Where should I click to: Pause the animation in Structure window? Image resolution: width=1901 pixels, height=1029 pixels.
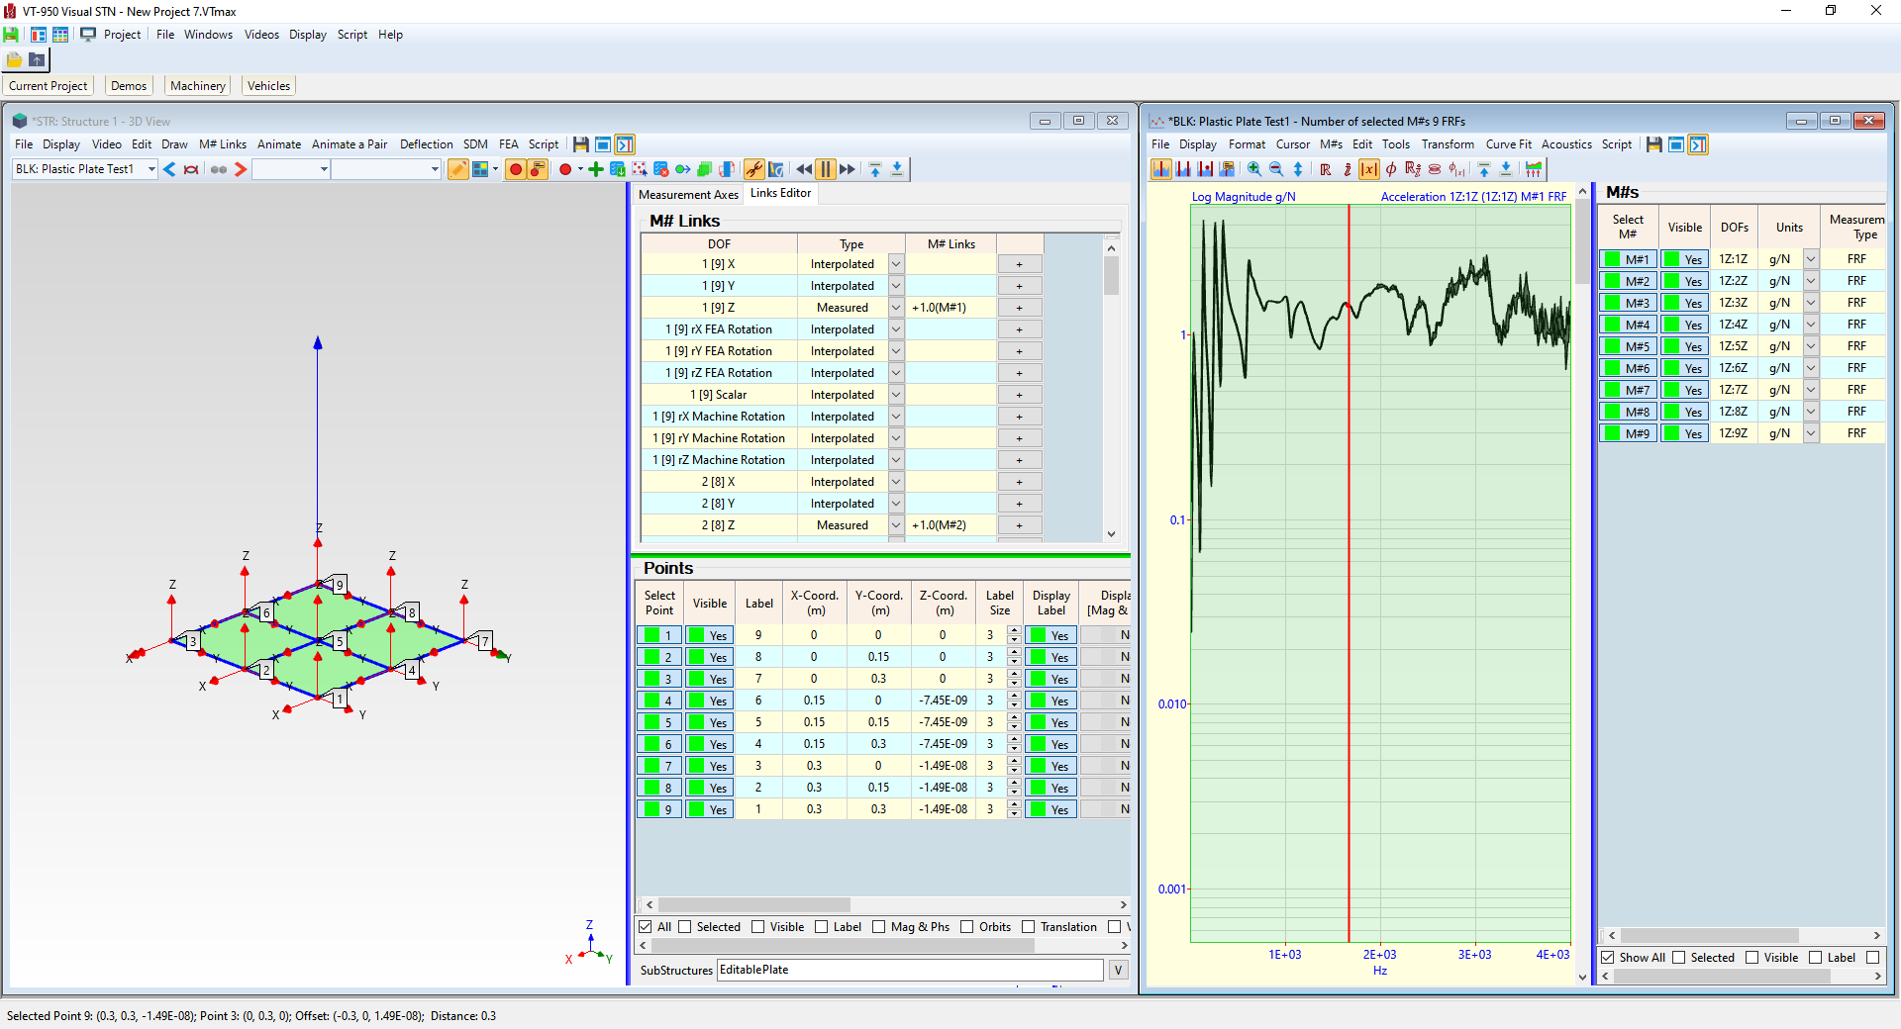[826, 169]
